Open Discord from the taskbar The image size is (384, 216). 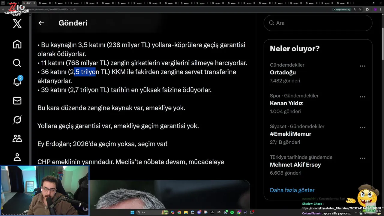tap(199, 212)
